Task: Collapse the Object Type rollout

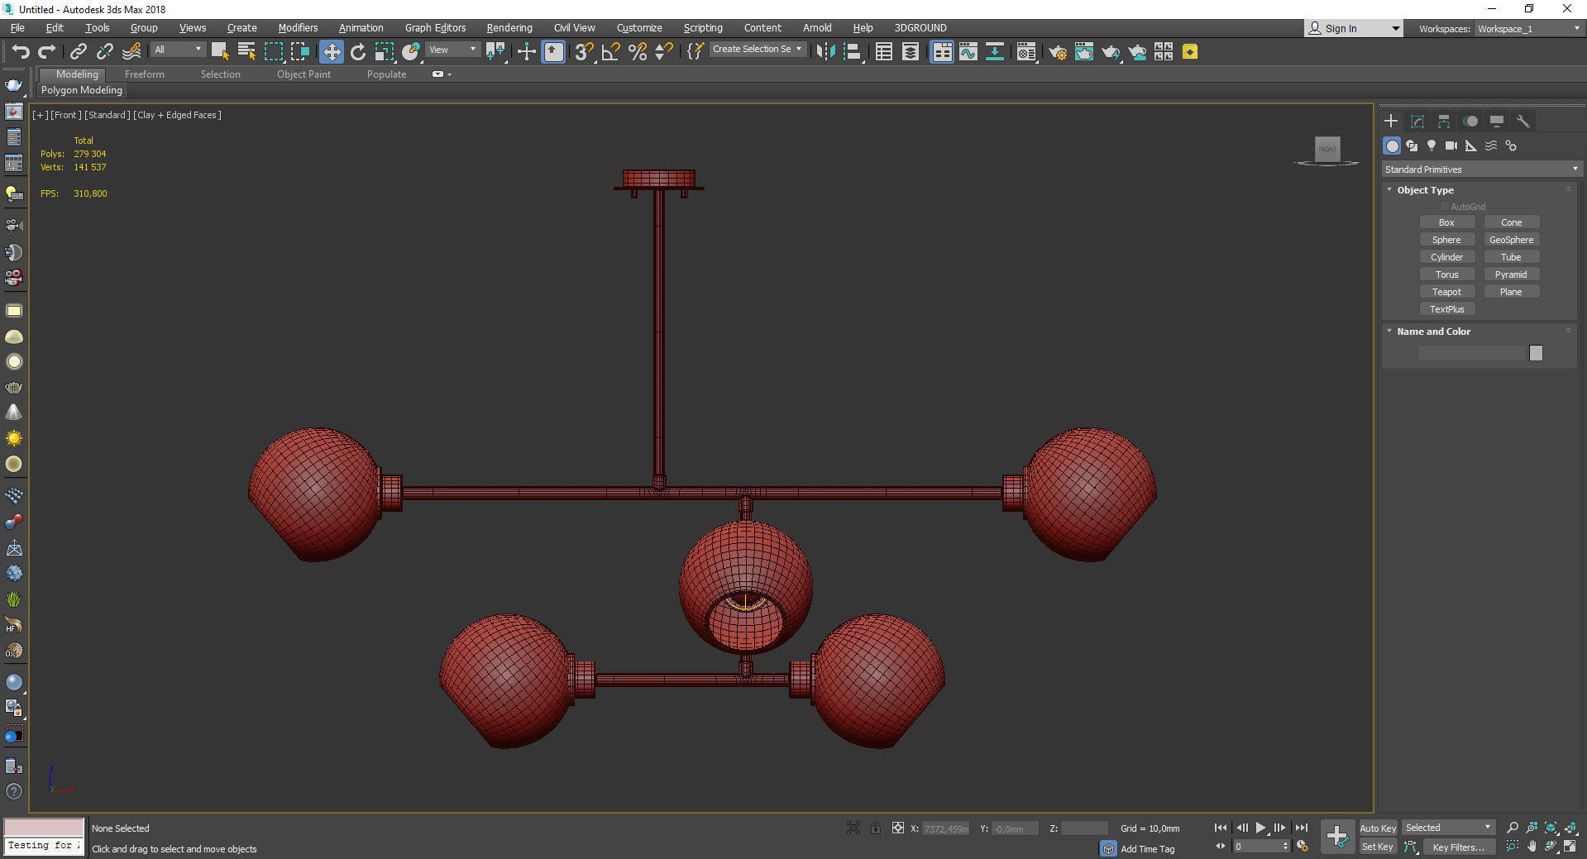Action: click(x=1390, y=190)
